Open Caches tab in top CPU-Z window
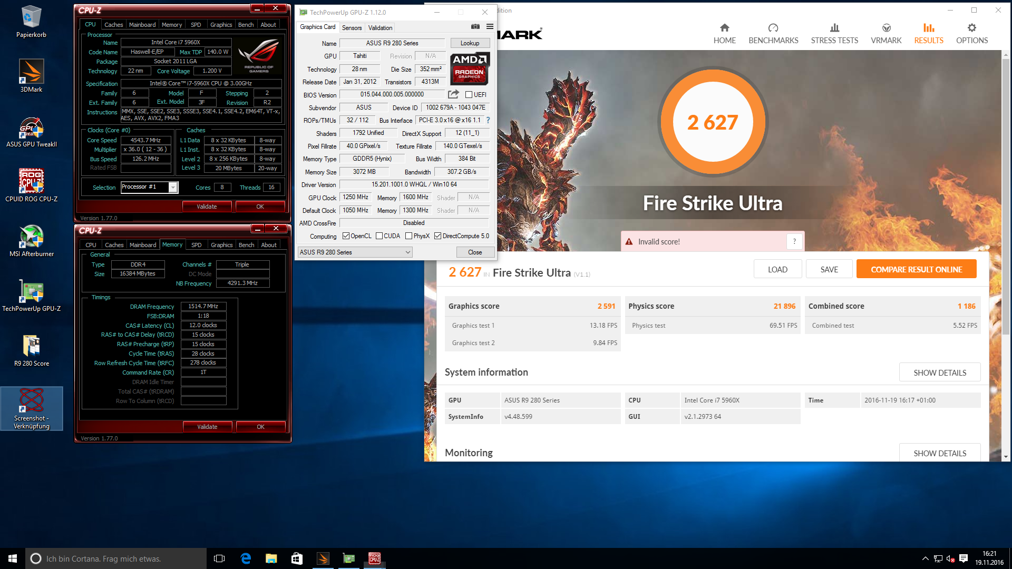Image resolution: width=1012 pixels, height=569 pixels. pyautogui.click(x=113, y=25)
